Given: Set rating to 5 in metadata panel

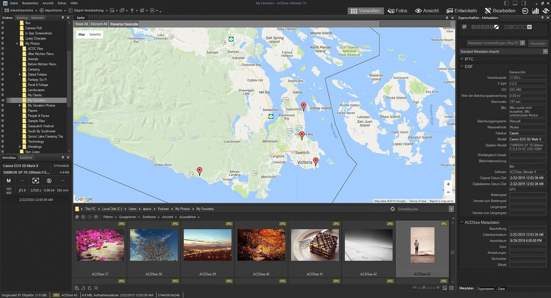Looking at the screenshot, I should pyautogui.click(x=492, y=27).
